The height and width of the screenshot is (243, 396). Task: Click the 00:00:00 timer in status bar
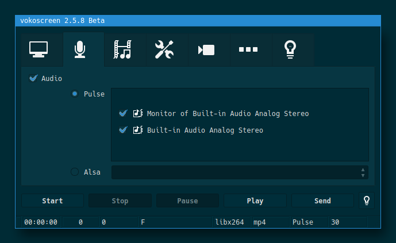pyautogui.click(x=40, y=222)
